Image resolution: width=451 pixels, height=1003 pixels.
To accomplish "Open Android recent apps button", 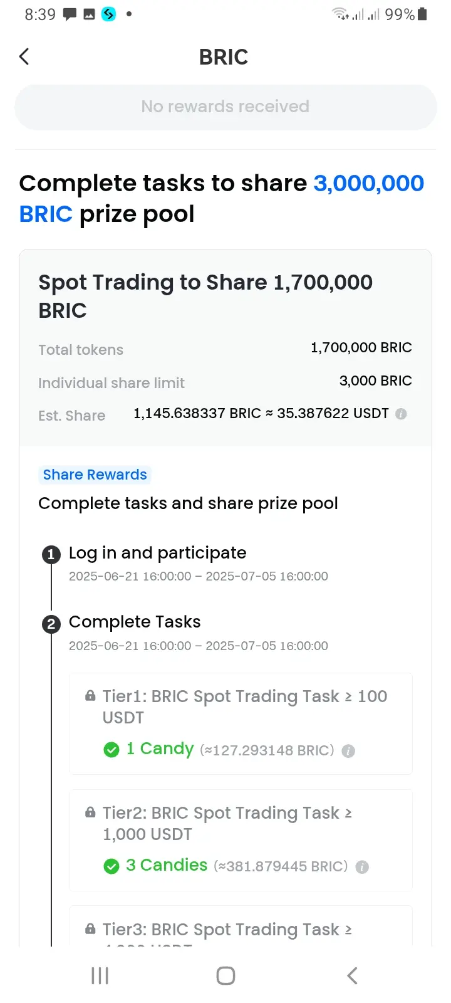I will (x=100, y=975).
